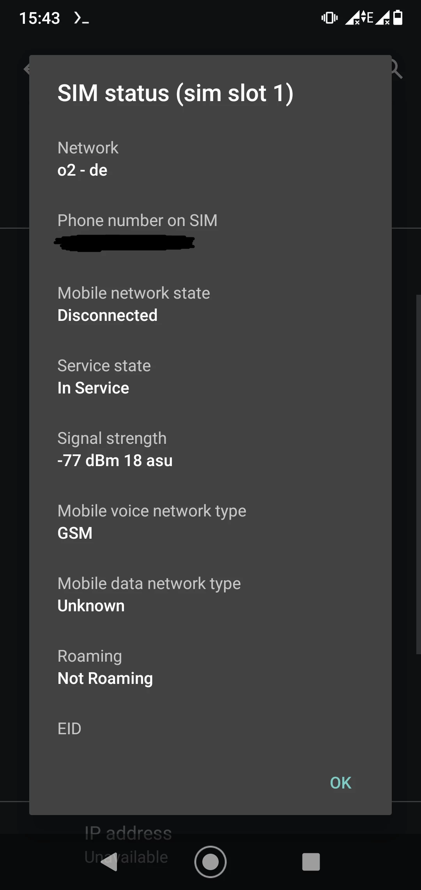Tap the first SIM signal strength icon
This screenshot has width=421, height=890.
(353, 18)
